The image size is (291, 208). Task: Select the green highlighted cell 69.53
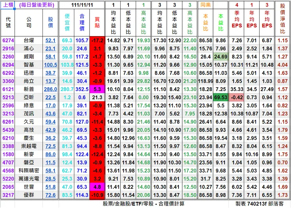[221, 97]
